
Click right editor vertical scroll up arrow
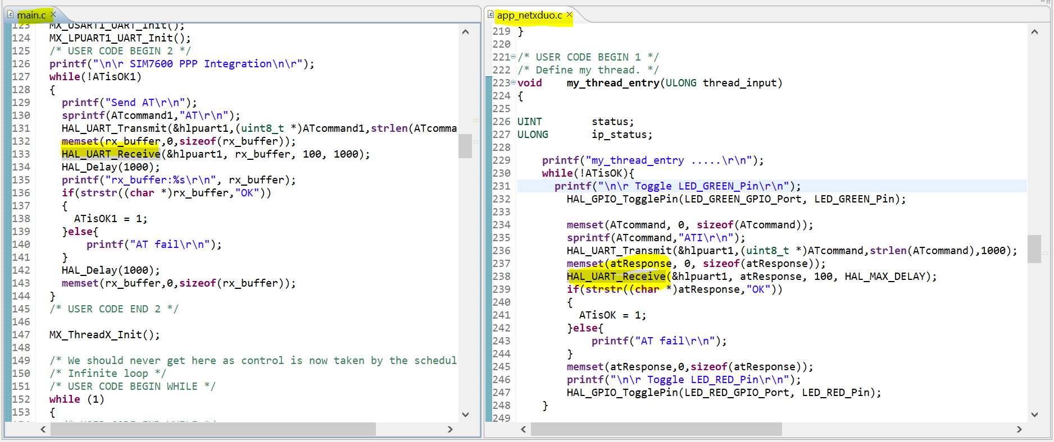click(1034, 32)
